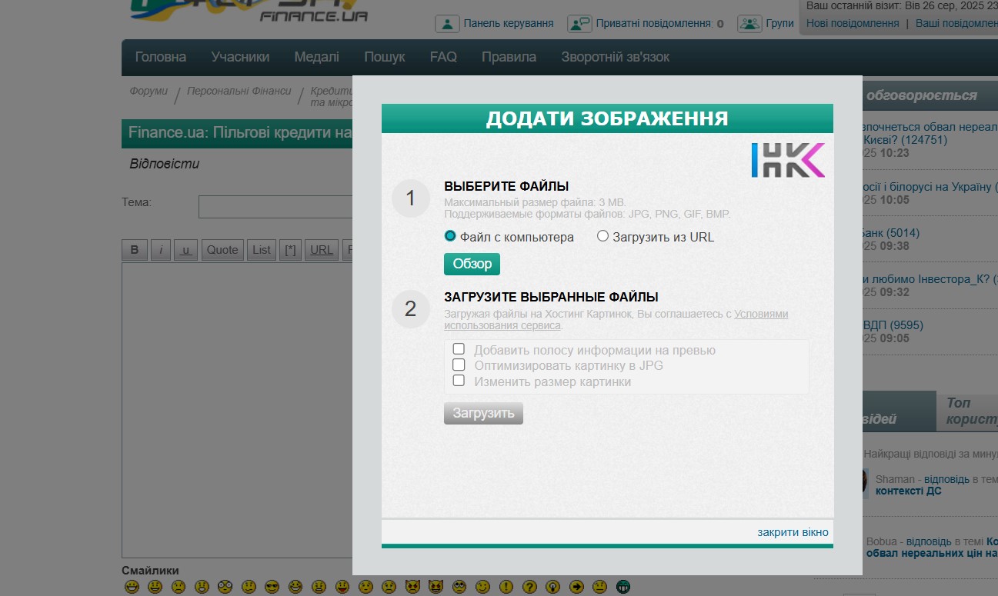
Task: Click the Quote editor button
Action: pos(222,249)
